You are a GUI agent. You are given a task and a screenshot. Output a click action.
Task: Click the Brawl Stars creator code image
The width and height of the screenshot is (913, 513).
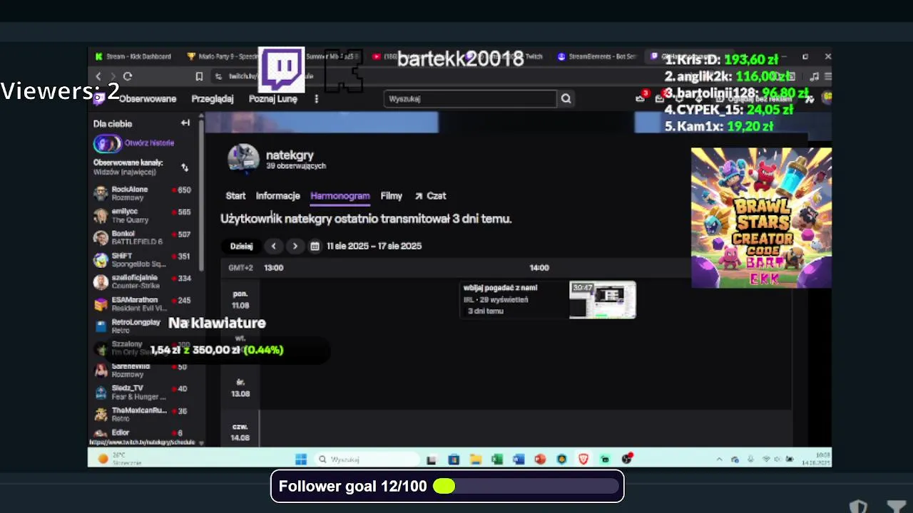pyautogui.click(x=761, y=217)
